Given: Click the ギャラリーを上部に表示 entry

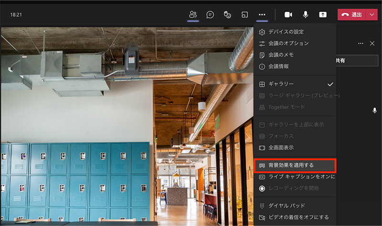Looking at the screenshot, I should 295,124.
